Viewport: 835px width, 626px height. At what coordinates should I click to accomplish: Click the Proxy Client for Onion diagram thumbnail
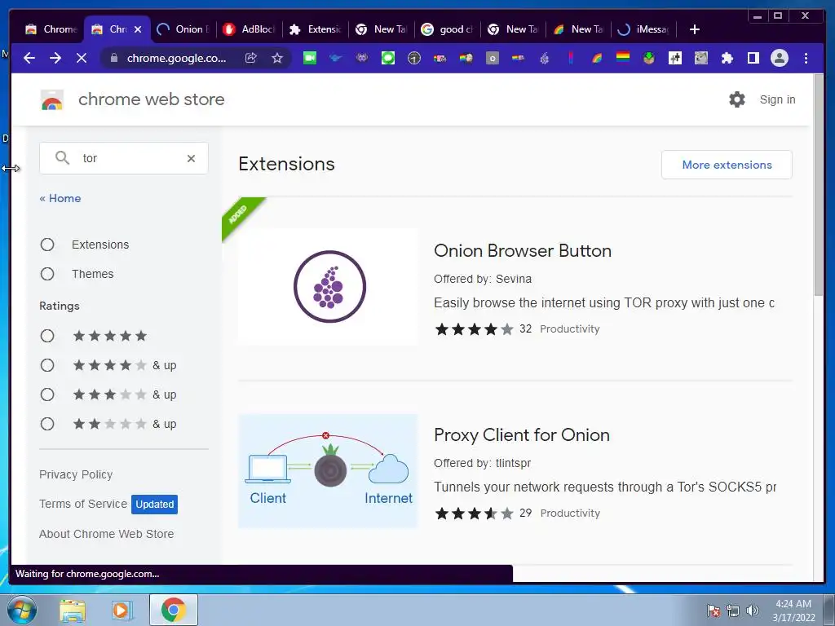click(328, 470)
